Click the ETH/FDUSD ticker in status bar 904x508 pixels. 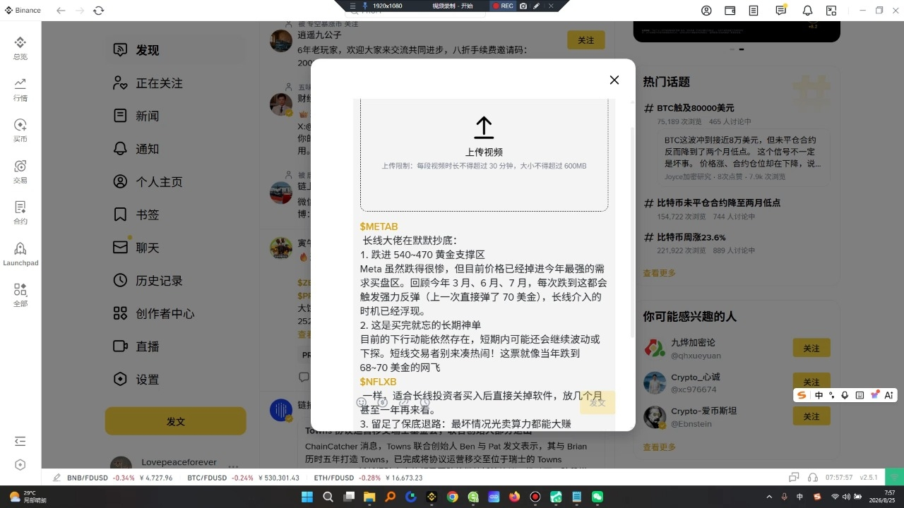(369, 478)
